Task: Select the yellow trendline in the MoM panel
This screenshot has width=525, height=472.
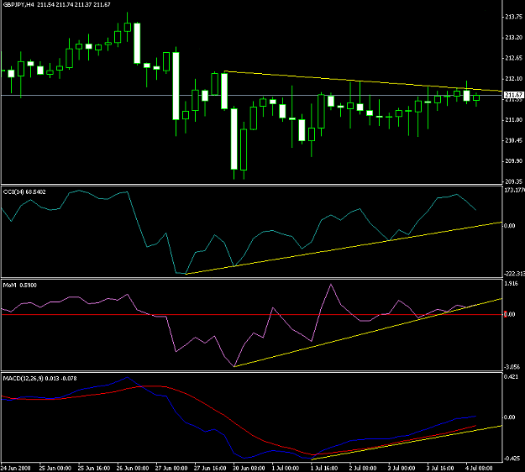Action: [x=368, y=333]
